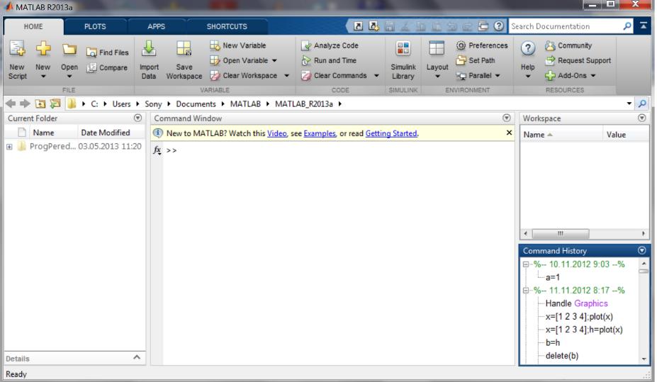Viewport: 657px width, 382px height.
Task: Click the yellow plus New icon
Action: point(43,49)
